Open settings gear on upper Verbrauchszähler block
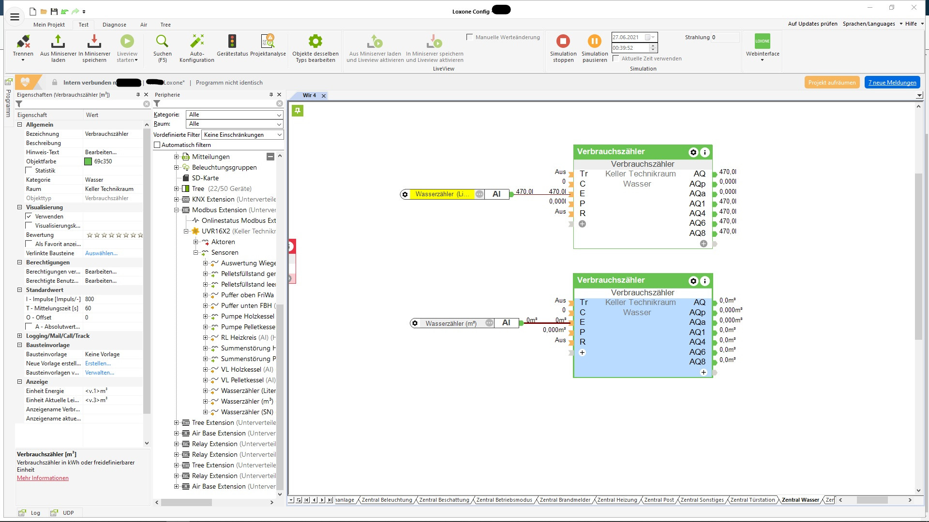Image resolution: width=929 pixels, height=522 pixels. pyautogui.click(x=693, y=152)
